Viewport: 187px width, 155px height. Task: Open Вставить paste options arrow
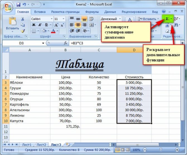point(13,32)
